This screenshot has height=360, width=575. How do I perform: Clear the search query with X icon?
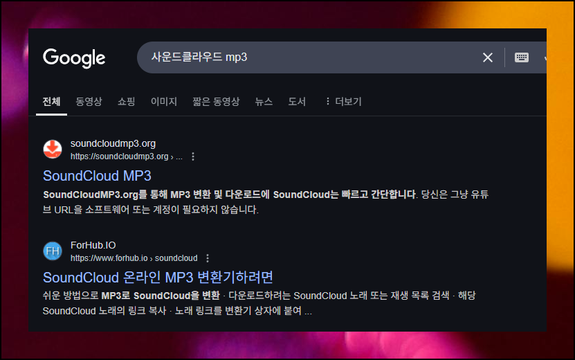pos(487,57)
